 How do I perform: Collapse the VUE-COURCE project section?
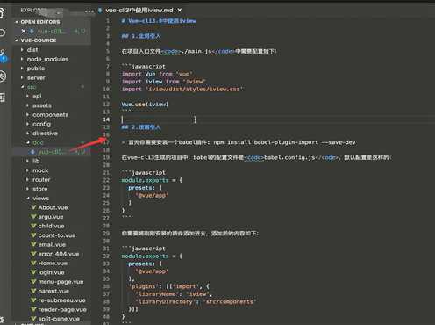click(17, 40)
